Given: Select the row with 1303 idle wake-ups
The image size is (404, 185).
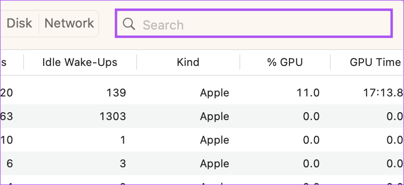Looking at the screenshot, I should click(202, 116).
